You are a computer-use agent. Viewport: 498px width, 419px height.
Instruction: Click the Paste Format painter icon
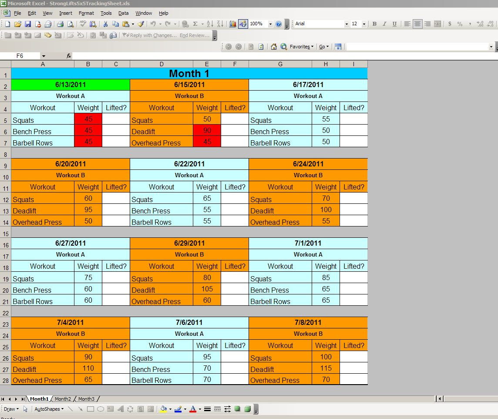pos(141,24)
